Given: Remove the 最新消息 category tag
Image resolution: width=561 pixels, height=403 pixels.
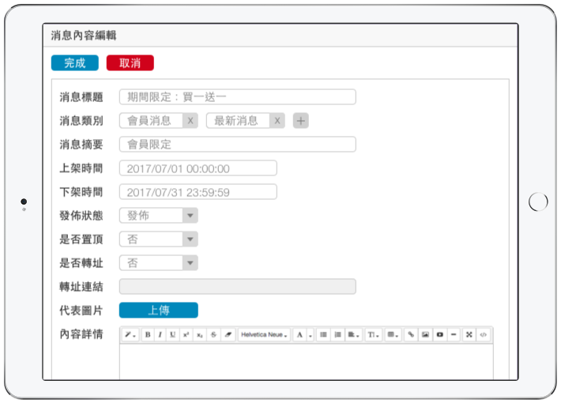Looking at the screenshot, I should tap(277, 121).
